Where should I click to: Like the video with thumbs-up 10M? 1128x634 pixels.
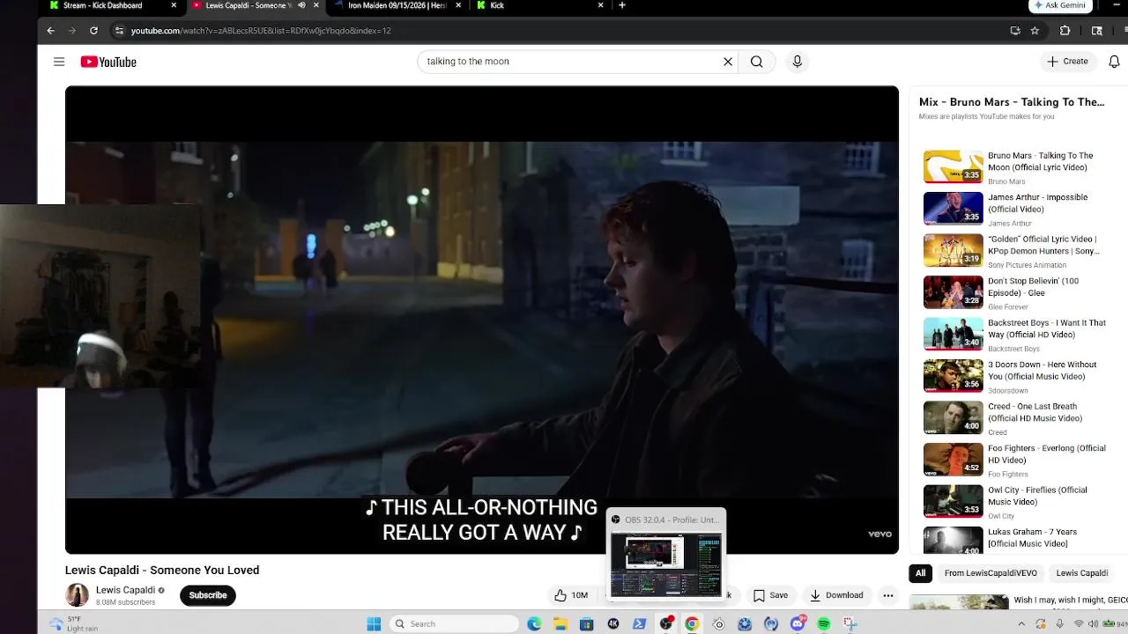pyautogui.click(x=571, y=595)
